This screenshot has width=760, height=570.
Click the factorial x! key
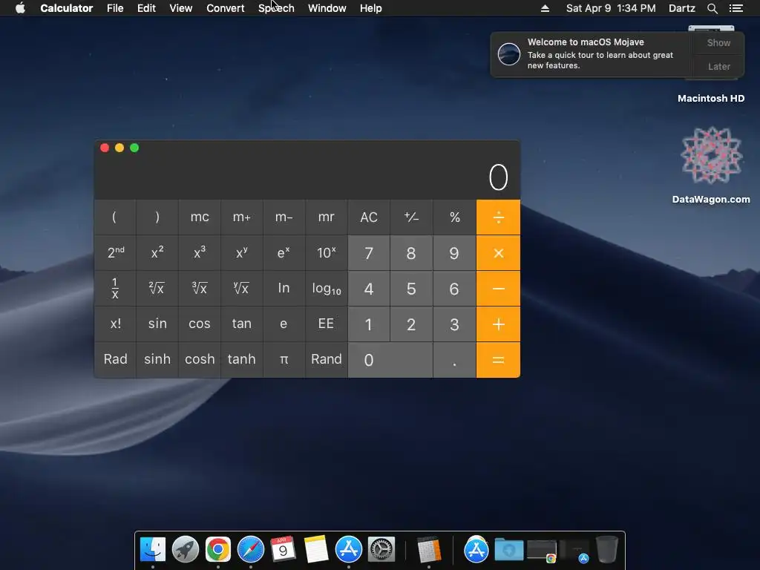point(115,324)
